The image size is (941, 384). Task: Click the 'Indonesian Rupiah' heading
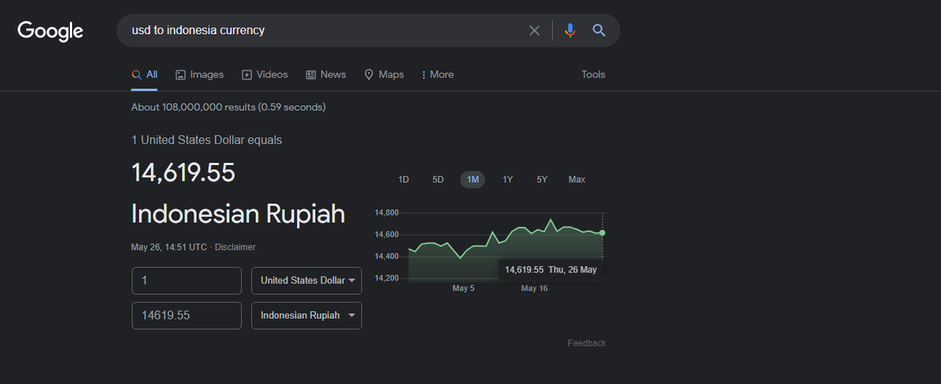point(238,214)
